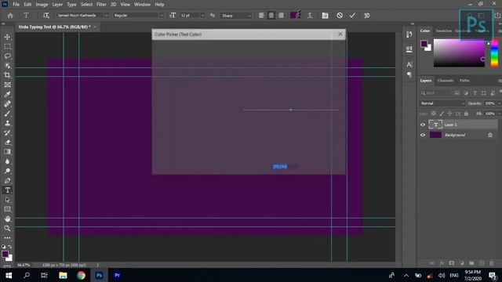Select the Brush tool
502x282 pixels.
[7, 114]
